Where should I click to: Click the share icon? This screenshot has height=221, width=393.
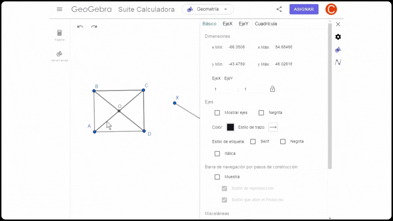point(279,9)
